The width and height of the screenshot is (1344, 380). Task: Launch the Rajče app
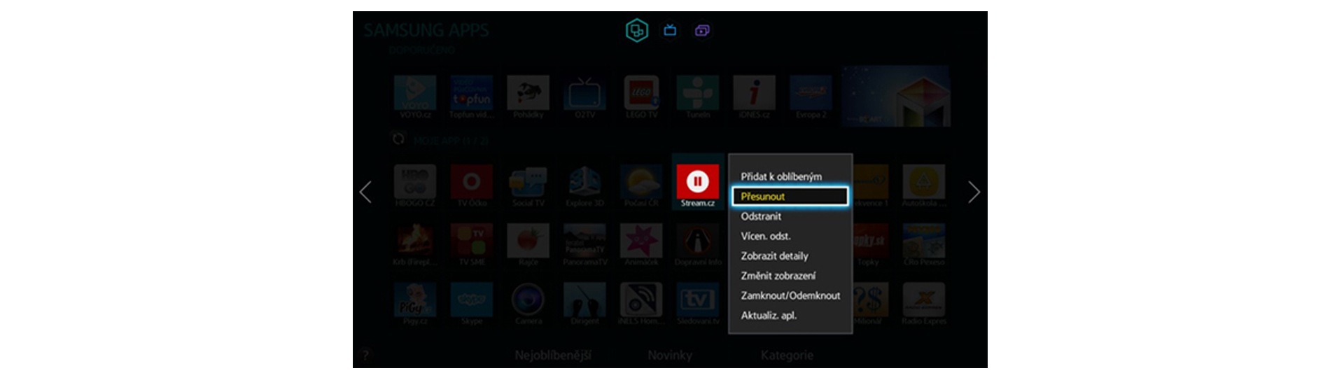[528, 245]
